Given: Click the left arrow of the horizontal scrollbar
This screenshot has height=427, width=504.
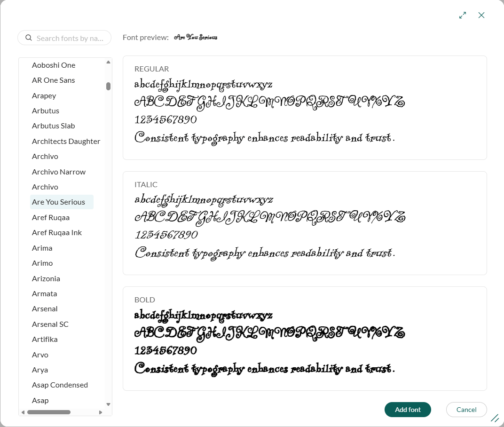Looking at the screenshot, I should pos(23,412).
